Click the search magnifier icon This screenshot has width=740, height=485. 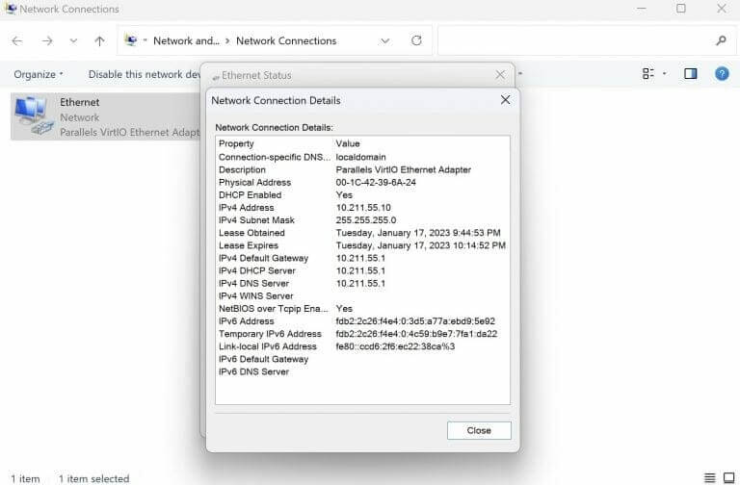pyautogui.click(x=721, y=41)
